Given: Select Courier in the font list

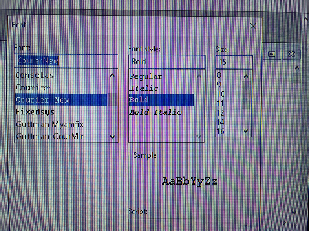Looking at the screenshot, I should [x=61, y=87].
